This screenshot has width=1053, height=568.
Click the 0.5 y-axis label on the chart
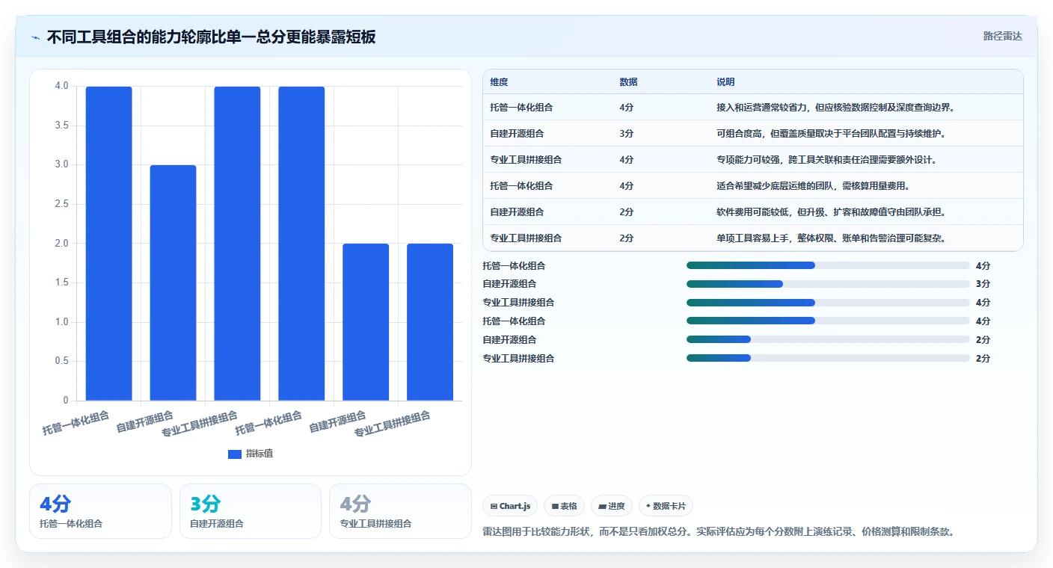click(61, 361)
